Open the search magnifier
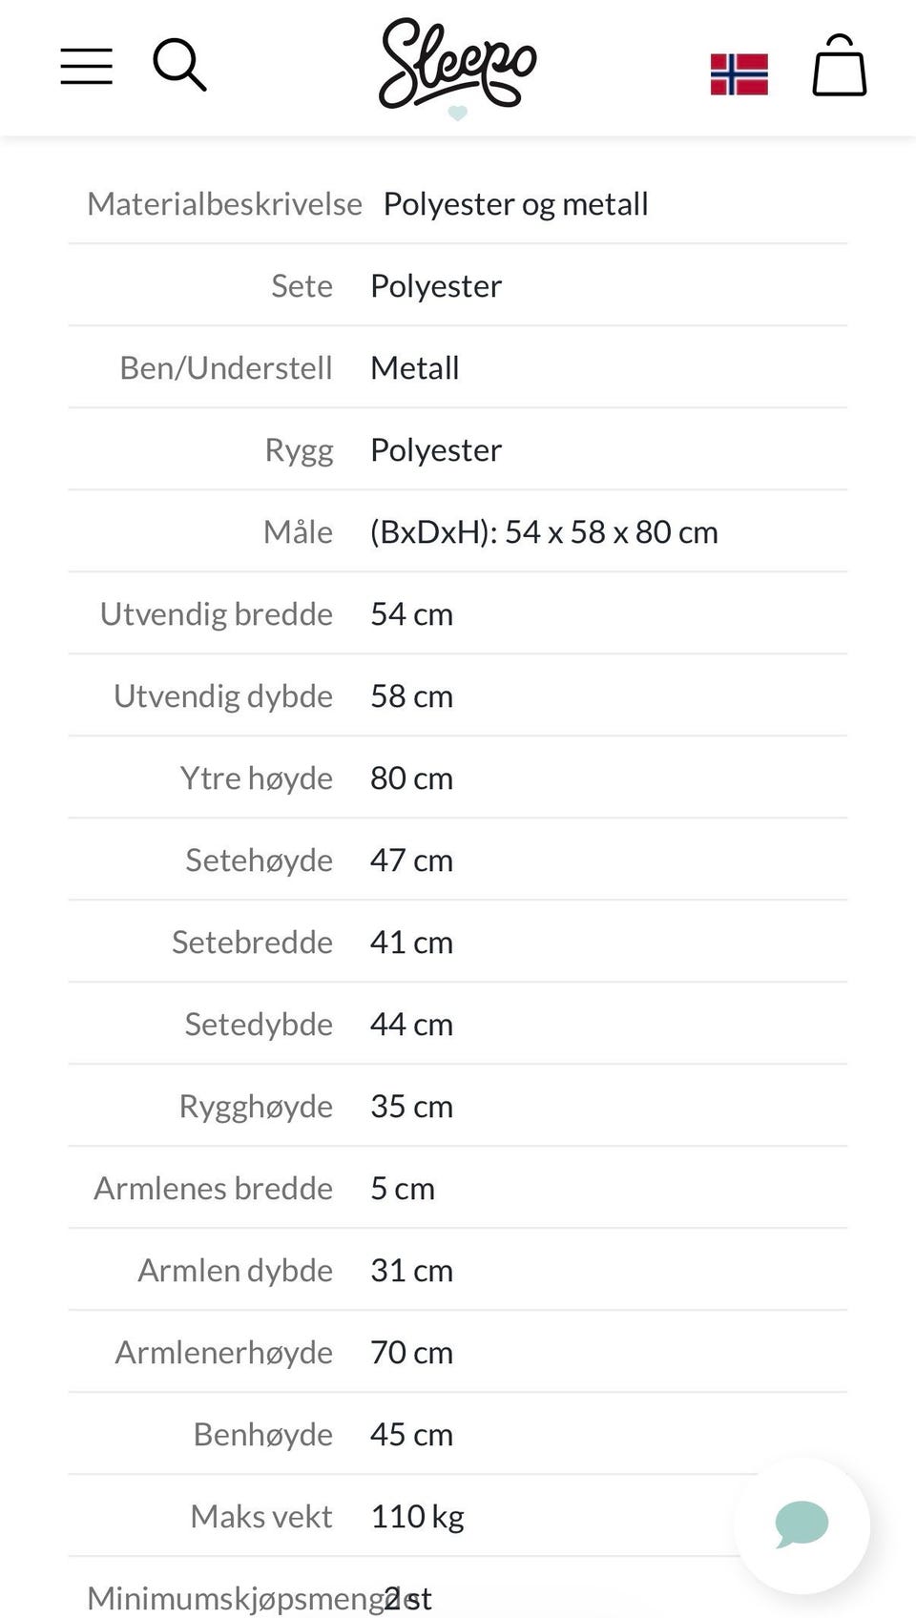Viewport: 916px width, 1618px height. (179, 65)
